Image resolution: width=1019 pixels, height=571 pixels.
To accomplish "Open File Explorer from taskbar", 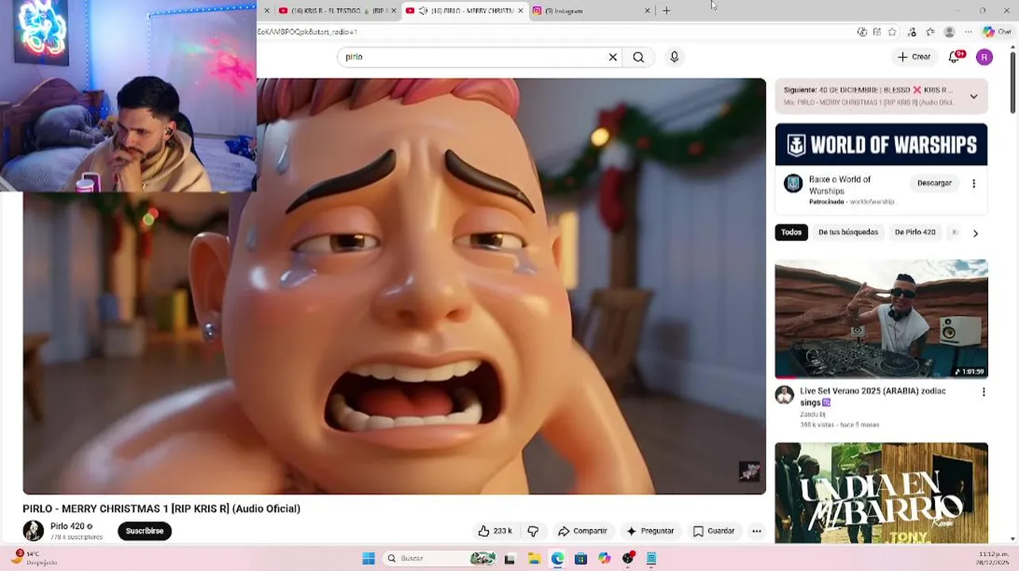I will coord(534,558).
